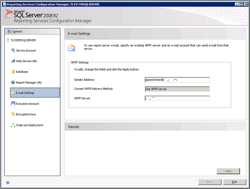Select the TLV3\MSSQLSERVER server icon
Viewport: 250px width, 189px height.
[x=8, y=40]
